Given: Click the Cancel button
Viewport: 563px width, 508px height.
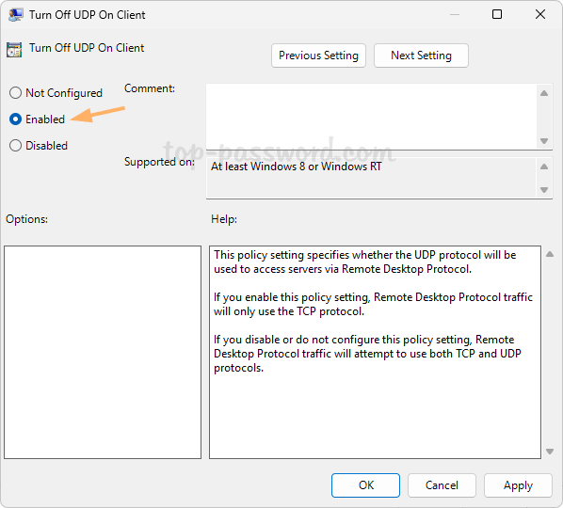Looking at the screenshot, I should [x=442, y=485].
